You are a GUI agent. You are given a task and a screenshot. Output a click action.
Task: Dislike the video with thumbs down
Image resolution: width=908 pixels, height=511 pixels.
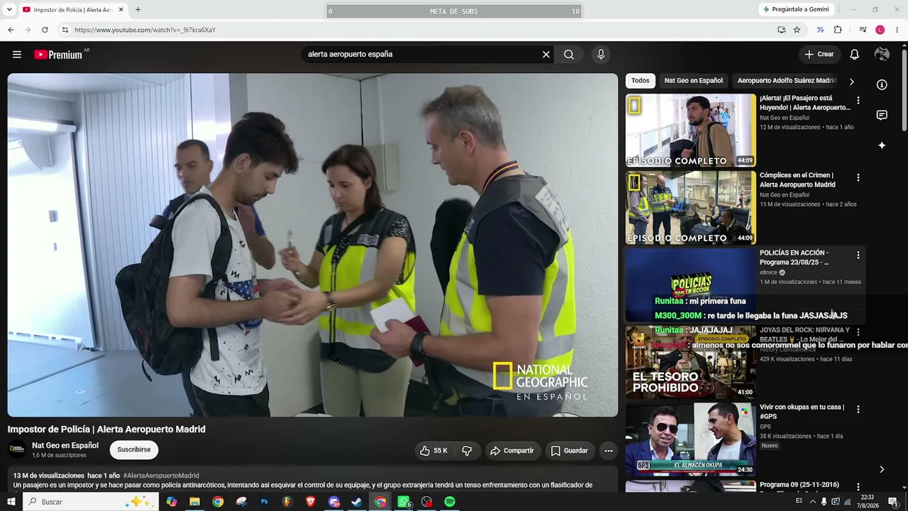(x=467, y=451)
